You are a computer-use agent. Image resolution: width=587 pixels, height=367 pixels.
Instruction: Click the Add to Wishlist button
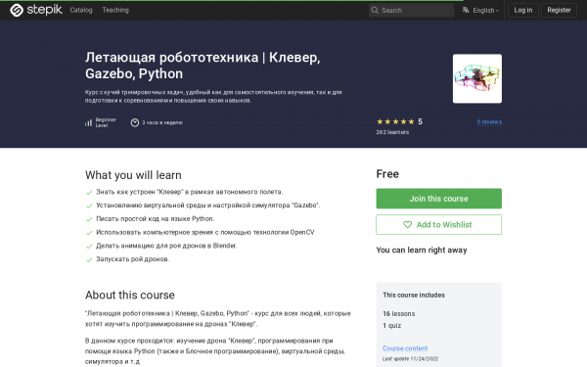(438, 225)
